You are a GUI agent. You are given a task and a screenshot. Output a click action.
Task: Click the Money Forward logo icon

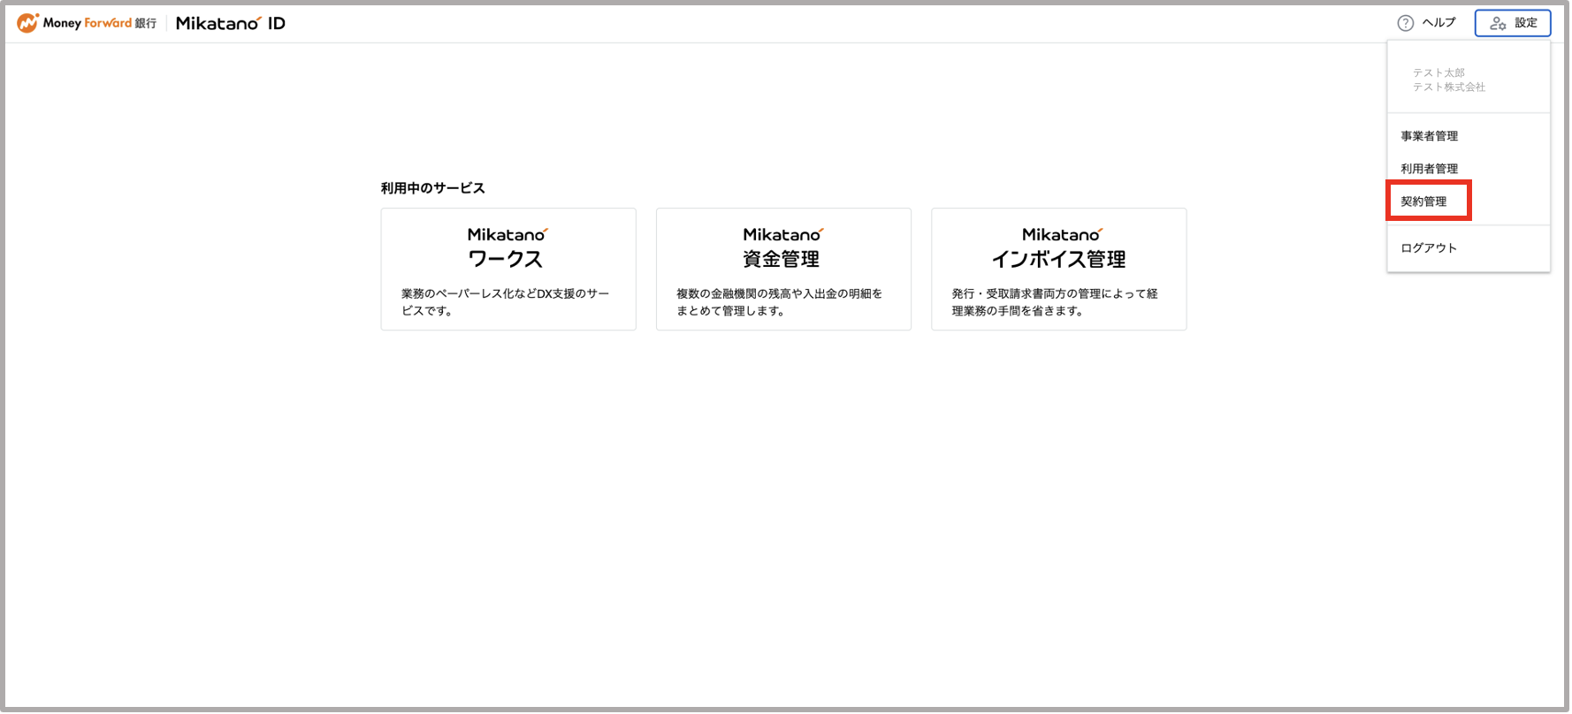click(28, 23)
